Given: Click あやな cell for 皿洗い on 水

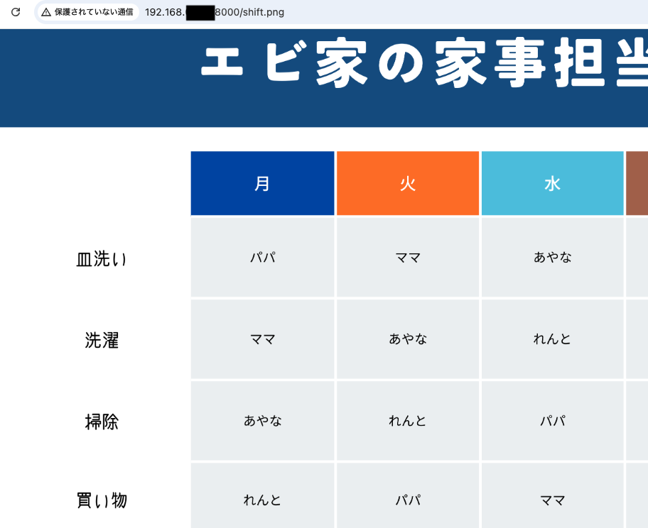Looking at the screenshot, I should pos(552,258).
